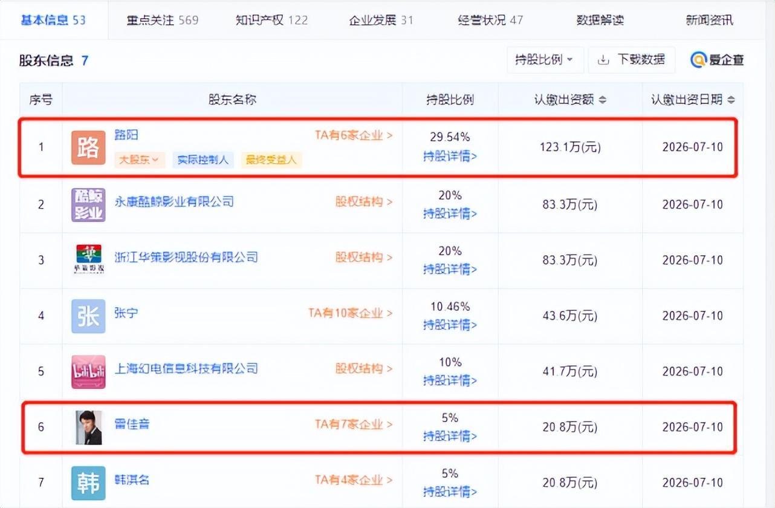
Task: Click the 41.7万(元) amount cell
Action: [570, 371]
